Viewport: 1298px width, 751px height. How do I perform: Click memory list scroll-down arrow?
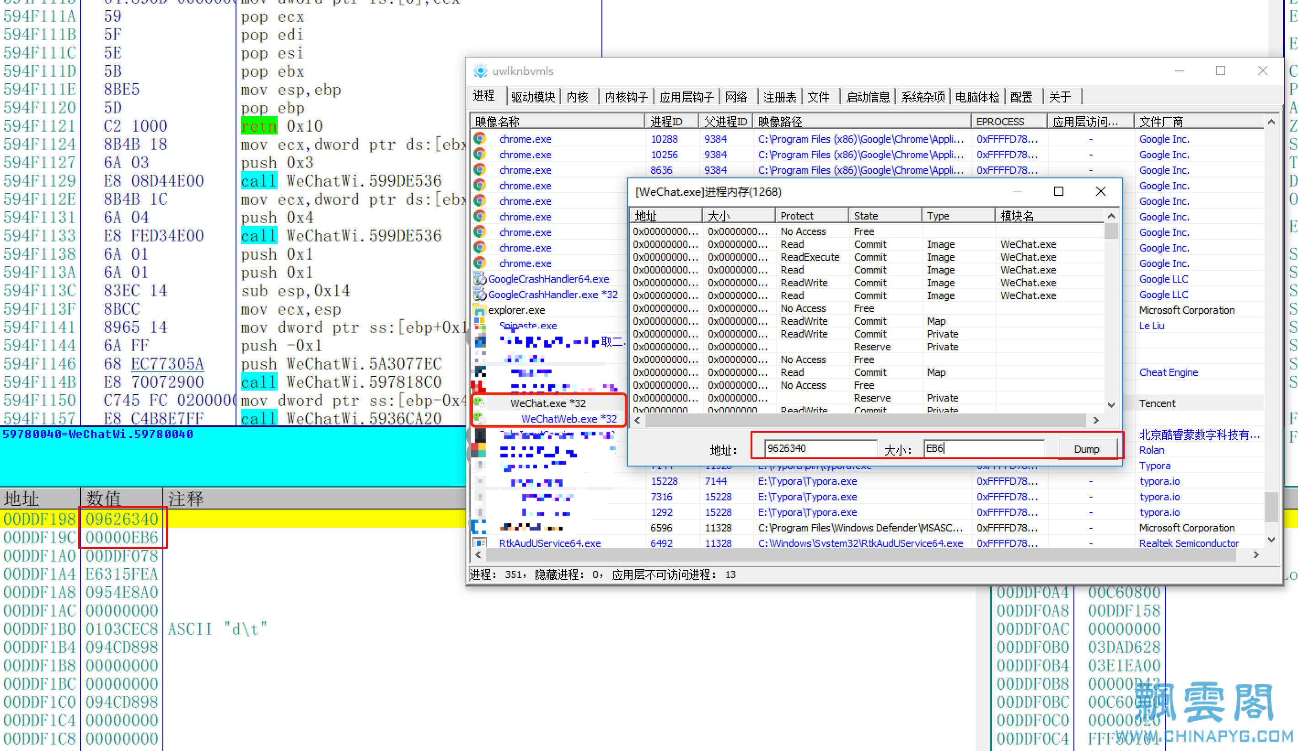point(1111,405)
